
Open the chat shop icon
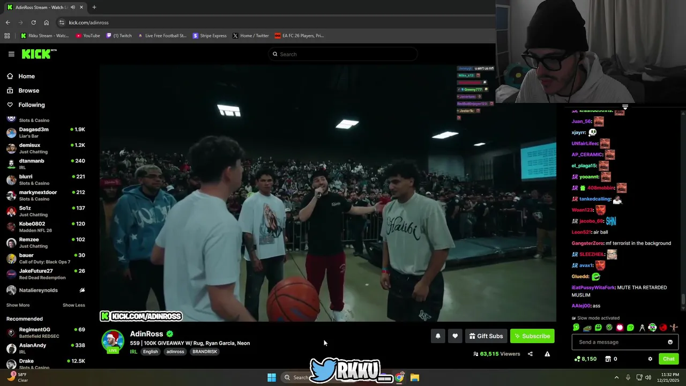pos(608,359)
